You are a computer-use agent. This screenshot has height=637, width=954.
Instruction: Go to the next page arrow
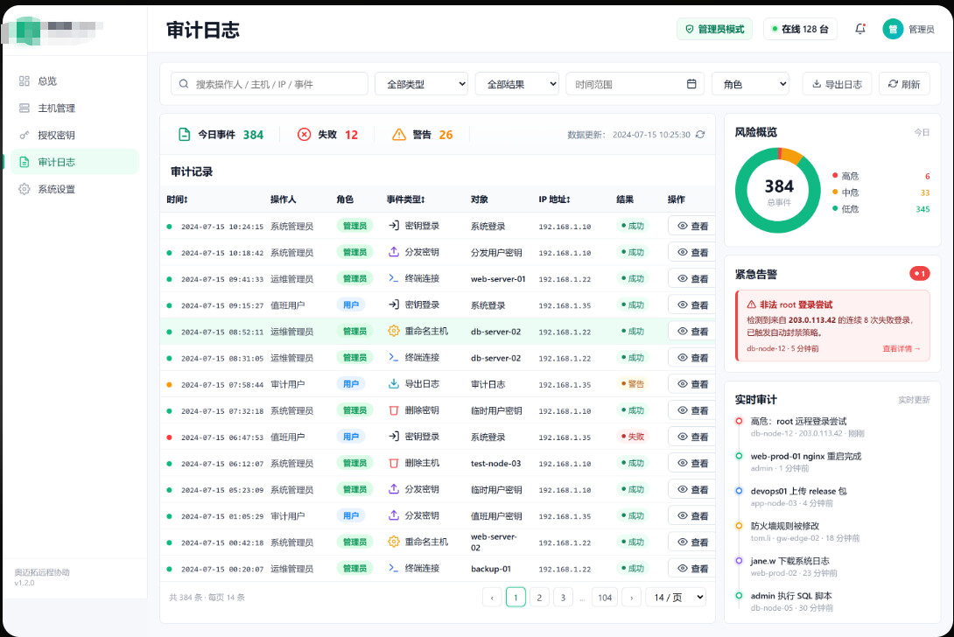[x=632, y=598]
